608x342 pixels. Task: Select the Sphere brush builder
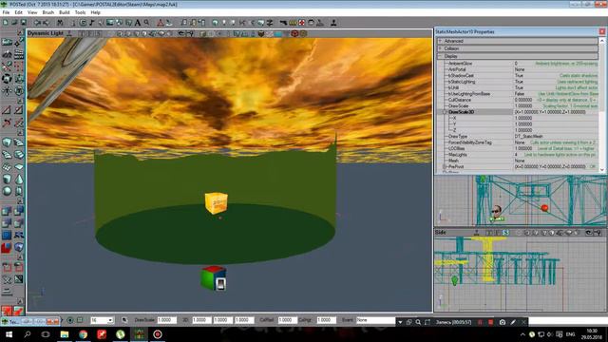(7, 191)
